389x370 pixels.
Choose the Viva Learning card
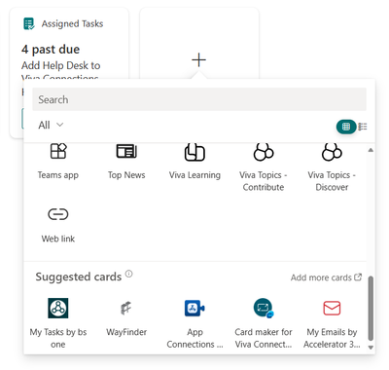pyautogui.click(x=194, y=162)
